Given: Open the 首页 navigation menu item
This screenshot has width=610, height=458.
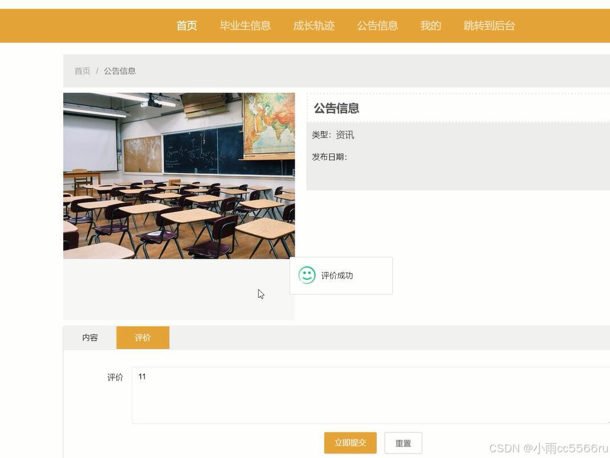Looking at the screenshot, I should tap(186, 25).
